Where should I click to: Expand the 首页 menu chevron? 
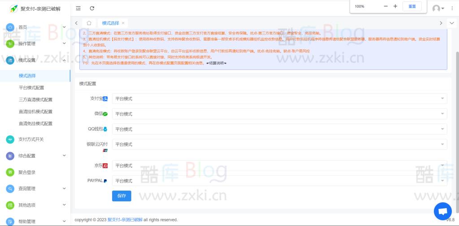point(64,27)
